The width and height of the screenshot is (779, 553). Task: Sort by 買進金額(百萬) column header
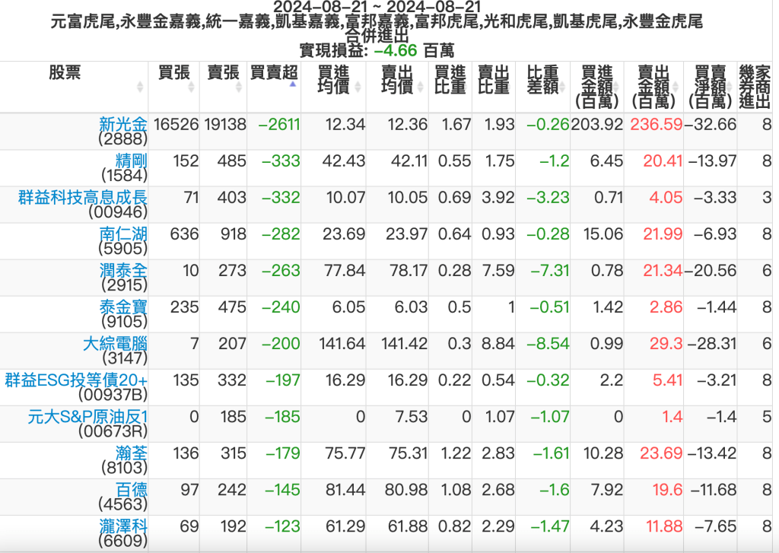pyautogui.click(x=597, y=86)
